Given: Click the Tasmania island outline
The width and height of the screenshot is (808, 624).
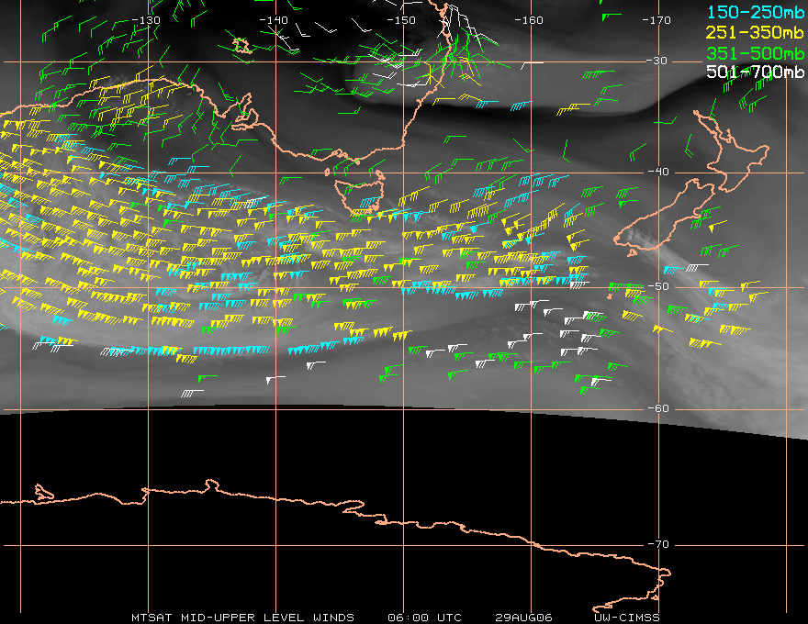Looking at the screenshot, I should (x=360, y=197).
